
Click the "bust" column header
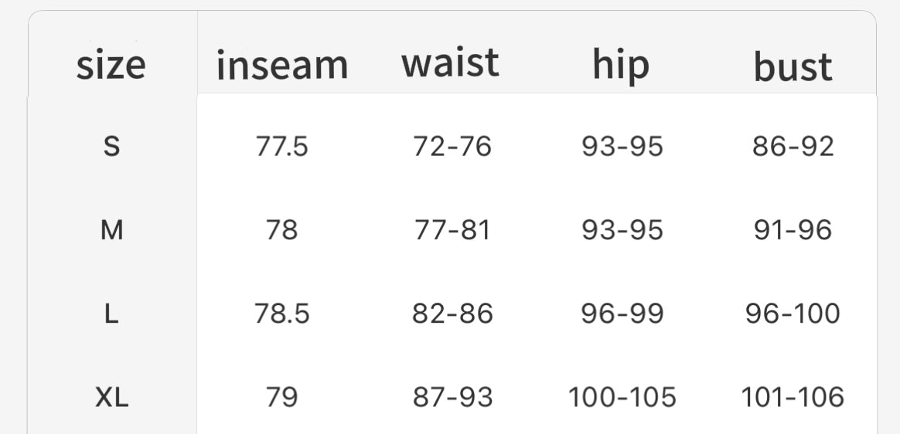coord(793,67)
